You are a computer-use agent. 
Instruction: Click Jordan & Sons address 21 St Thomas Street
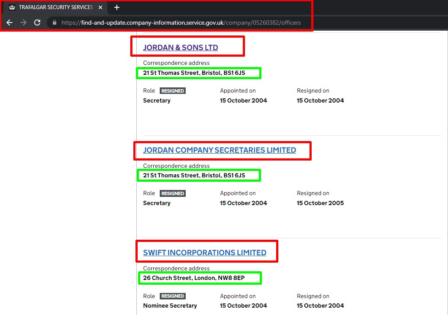194,73
